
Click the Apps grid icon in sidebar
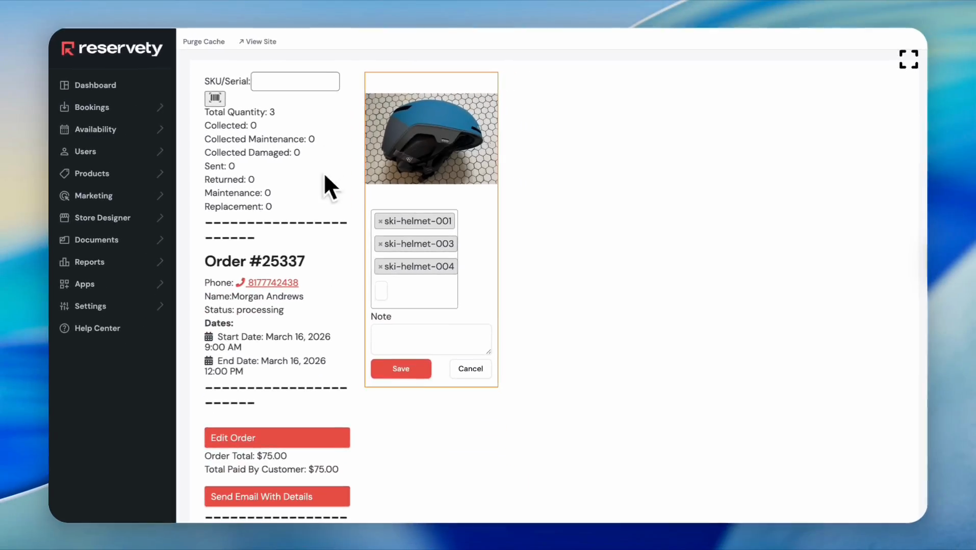(x=64, y=284)
